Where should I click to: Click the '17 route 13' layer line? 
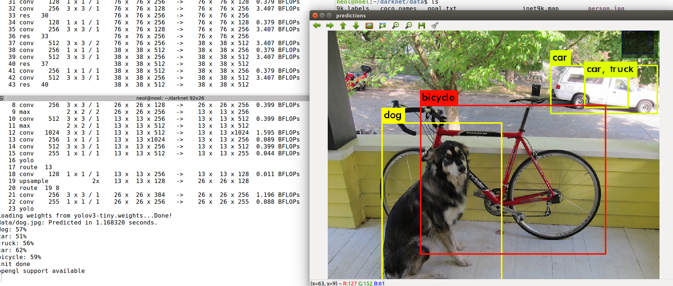tap(30, 167)
